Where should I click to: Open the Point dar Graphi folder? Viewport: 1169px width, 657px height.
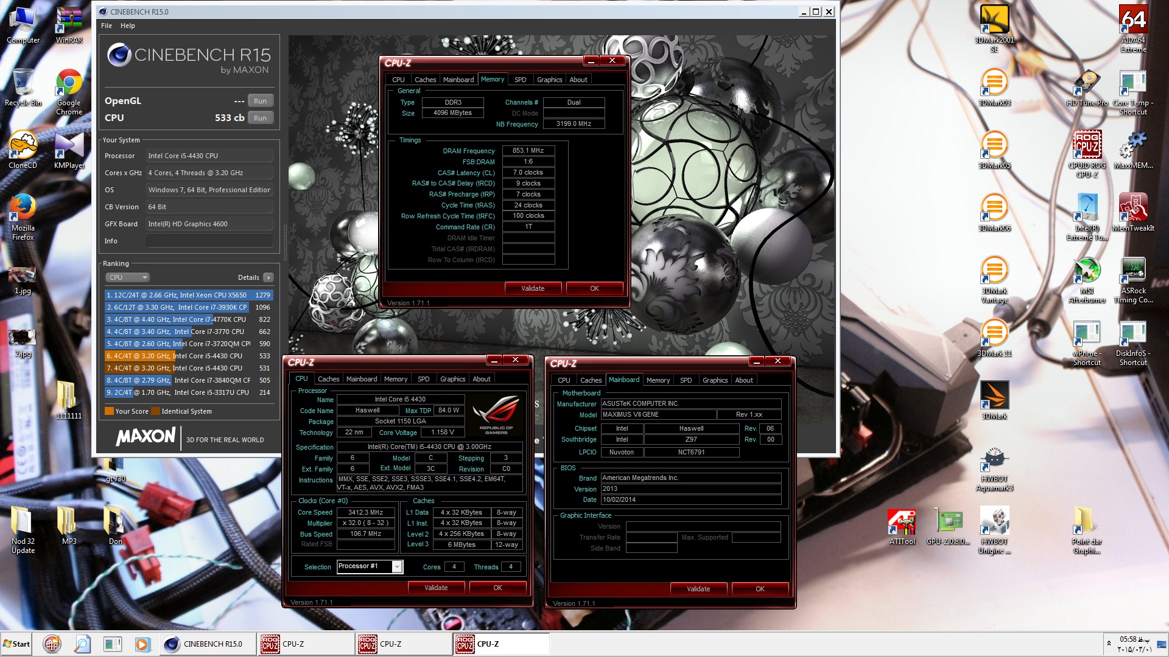point(1087,530)
